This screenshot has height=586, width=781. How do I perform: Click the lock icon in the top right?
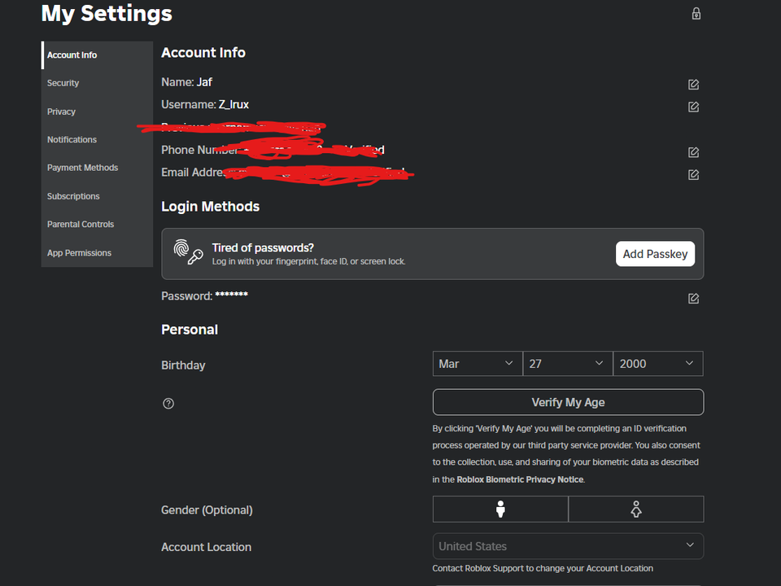click(696, 13)
